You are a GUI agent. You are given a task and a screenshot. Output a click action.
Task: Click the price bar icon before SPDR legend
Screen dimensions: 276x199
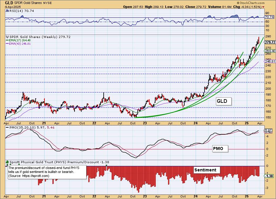tap(7, 37)
